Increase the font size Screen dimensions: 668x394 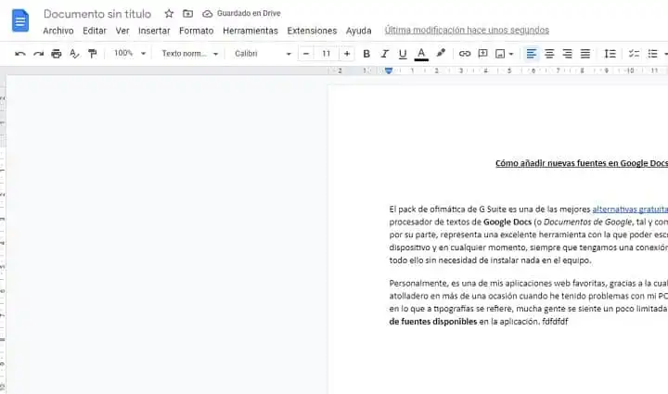347,54
